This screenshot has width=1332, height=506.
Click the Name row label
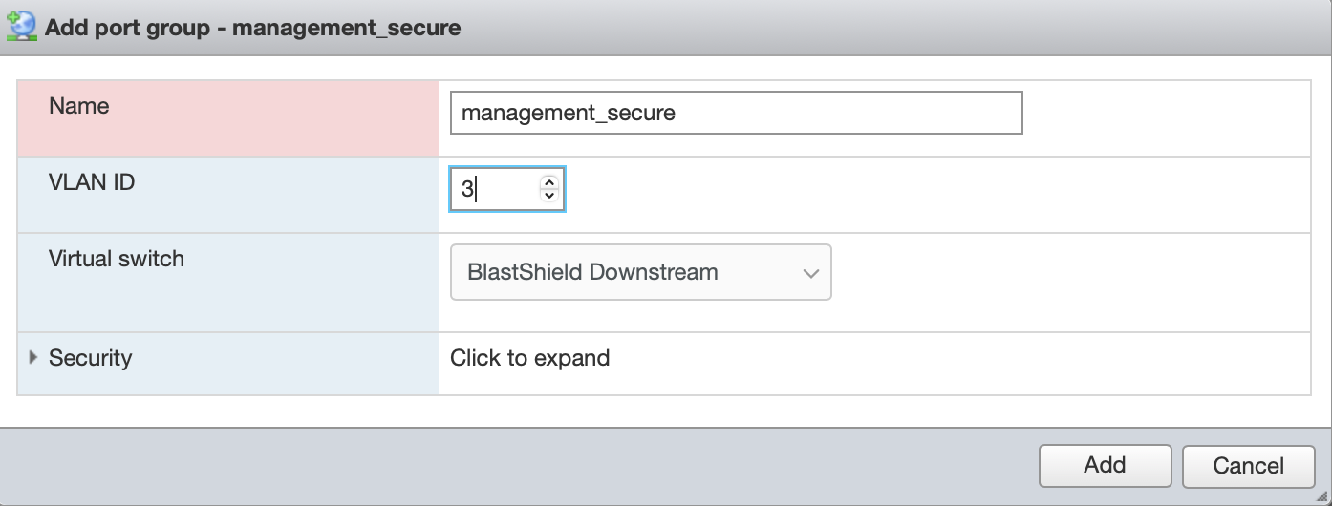pyautogui.click(x=79, y=106)
